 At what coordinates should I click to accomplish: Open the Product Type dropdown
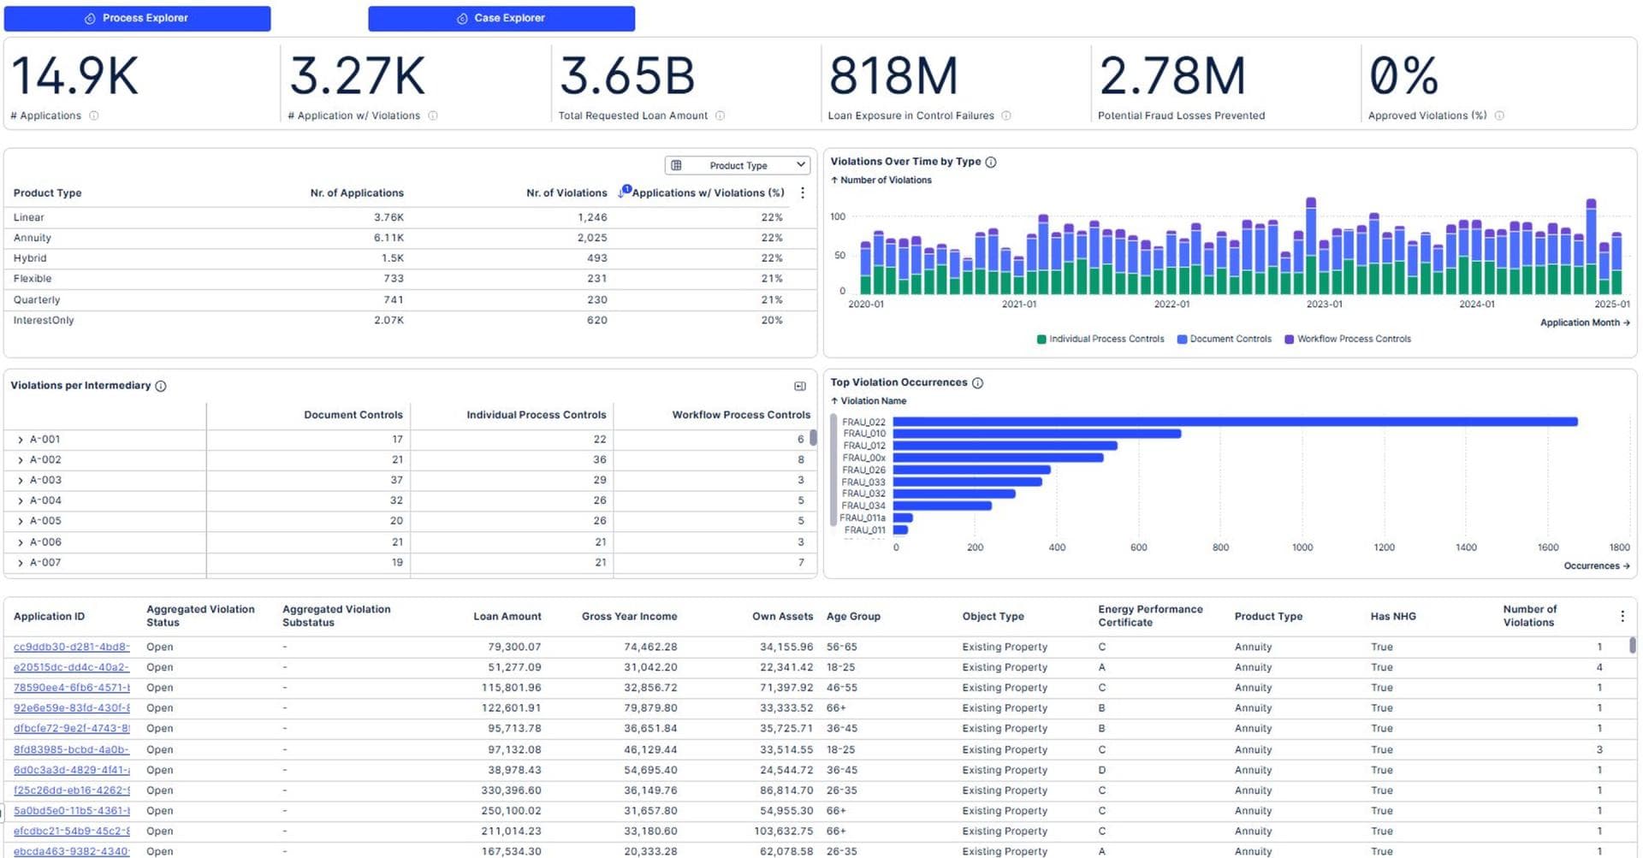coord(738,165)
